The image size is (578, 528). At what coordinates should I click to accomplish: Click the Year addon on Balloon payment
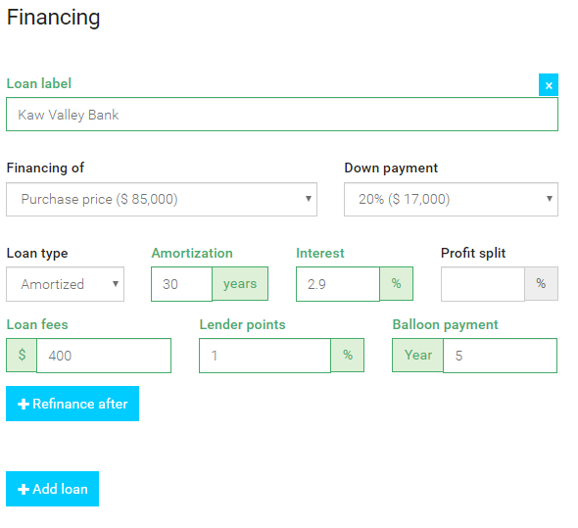(417, 355)
